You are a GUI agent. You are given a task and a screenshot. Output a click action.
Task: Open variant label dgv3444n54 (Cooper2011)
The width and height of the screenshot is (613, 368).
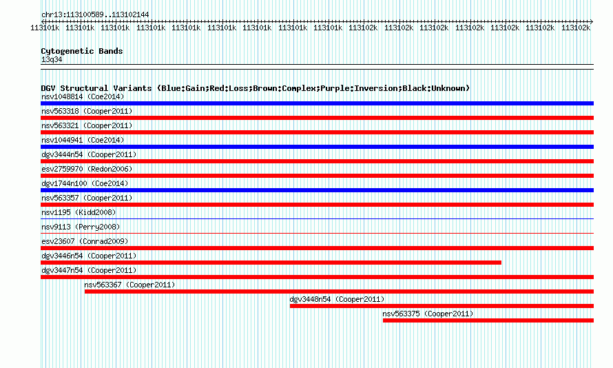[89, 154]
